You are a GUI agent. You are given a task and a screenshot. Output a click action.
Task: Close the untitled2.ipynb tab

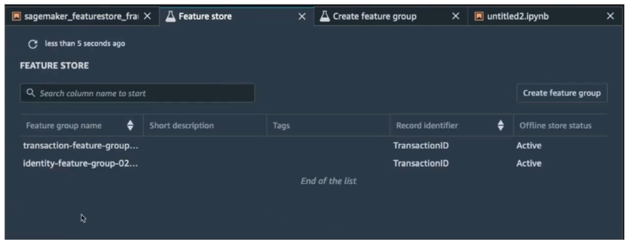click(x=610, y=17)
